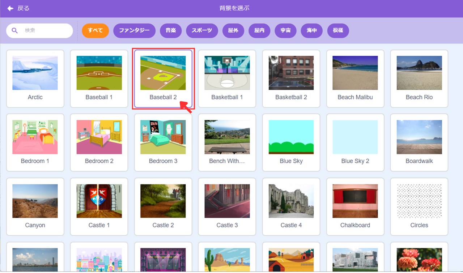
Task: Choose the Chalkboard backdrop
Action: pos(355,206)
